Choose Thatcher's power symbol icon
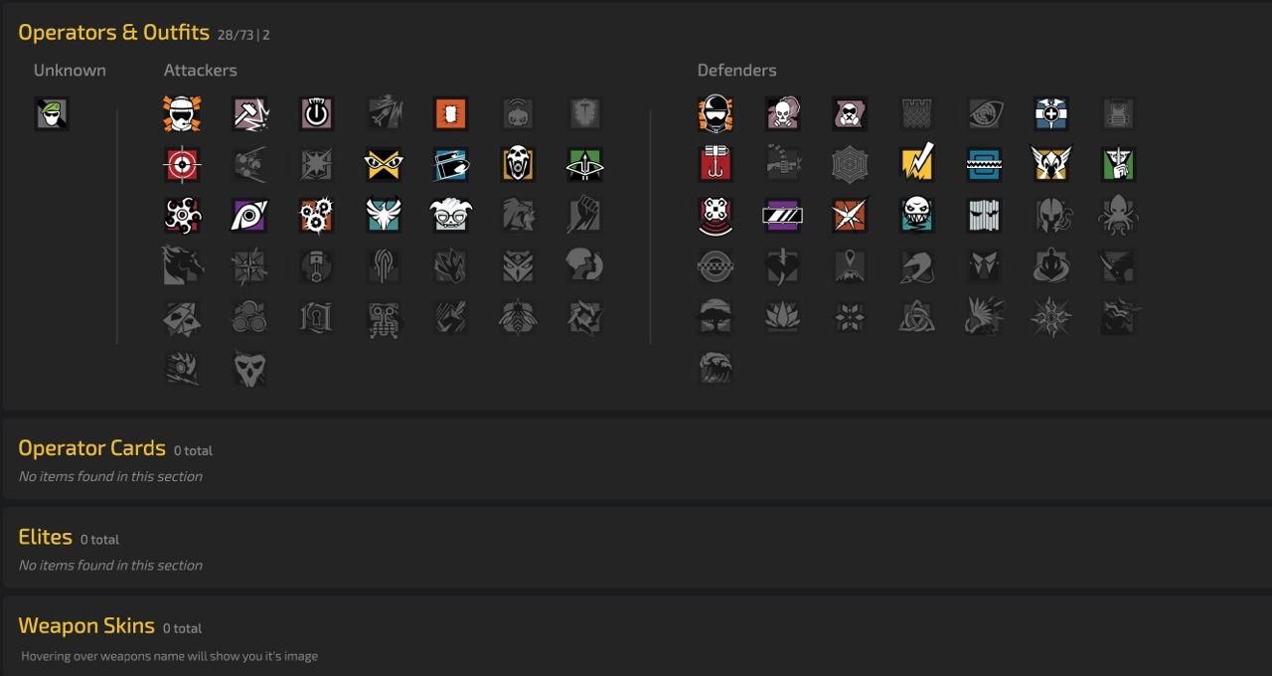Viewport: 1272px width, 676px height. pyautogui.click(x=316, y=114)
